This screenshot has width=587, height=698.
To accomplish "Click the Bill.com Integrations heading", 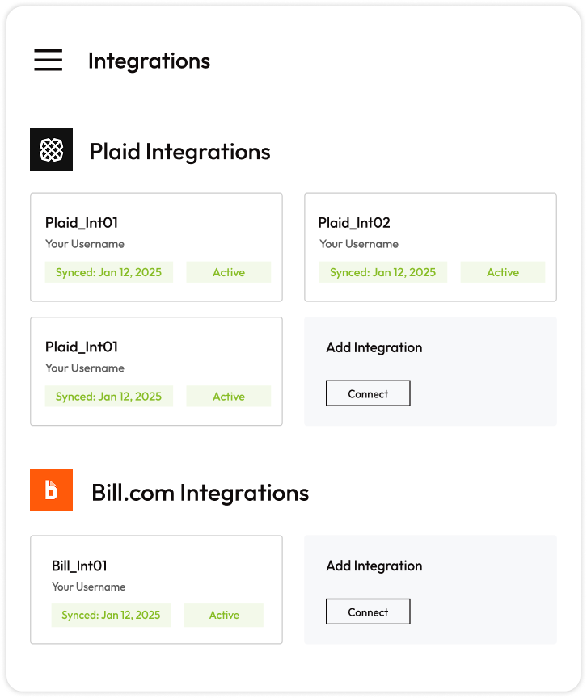I will click(201, 493).
